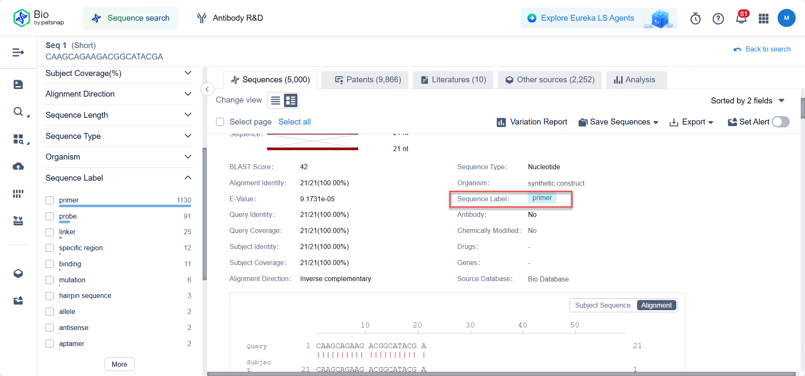
Task: Switch to detailed card view icon
Action: tap(291, 100)
